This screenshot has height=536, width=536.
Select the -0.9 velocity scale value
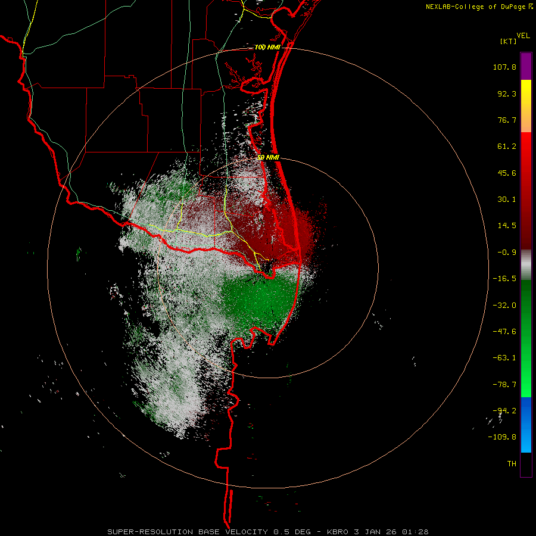tap(507, 253)
